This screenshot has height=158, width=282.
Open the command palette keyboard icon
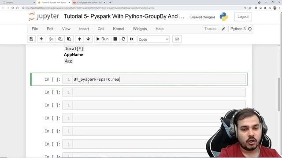[177, 39]
